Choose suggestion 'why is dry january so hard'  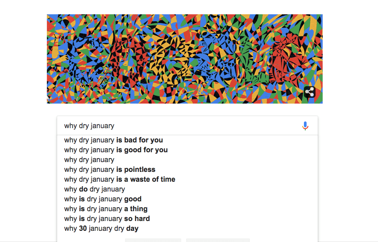point(187,219)
